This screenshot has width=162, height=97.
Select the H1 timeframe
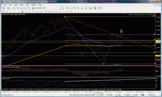(57, 11)
